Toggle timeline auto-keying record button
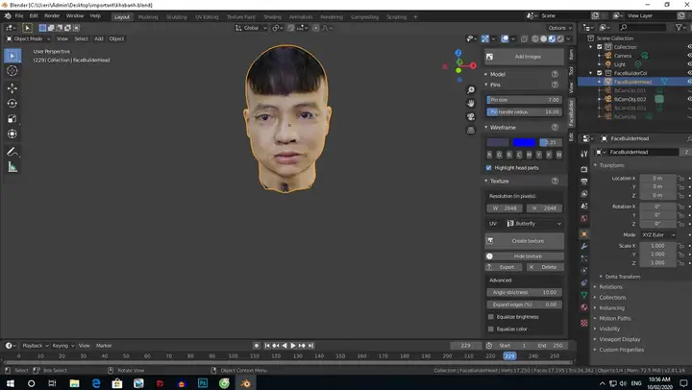 [257, 346]
